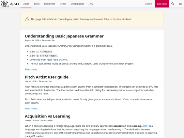Click the date June 08, 2026 — Tatsumoto Ren

click(x=39, y=120)
